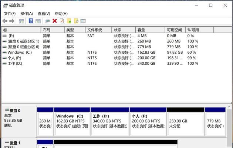233x148 pixels.
Task: Click drive icon beside 工作 (D:) row
Action: coord(4,64)
